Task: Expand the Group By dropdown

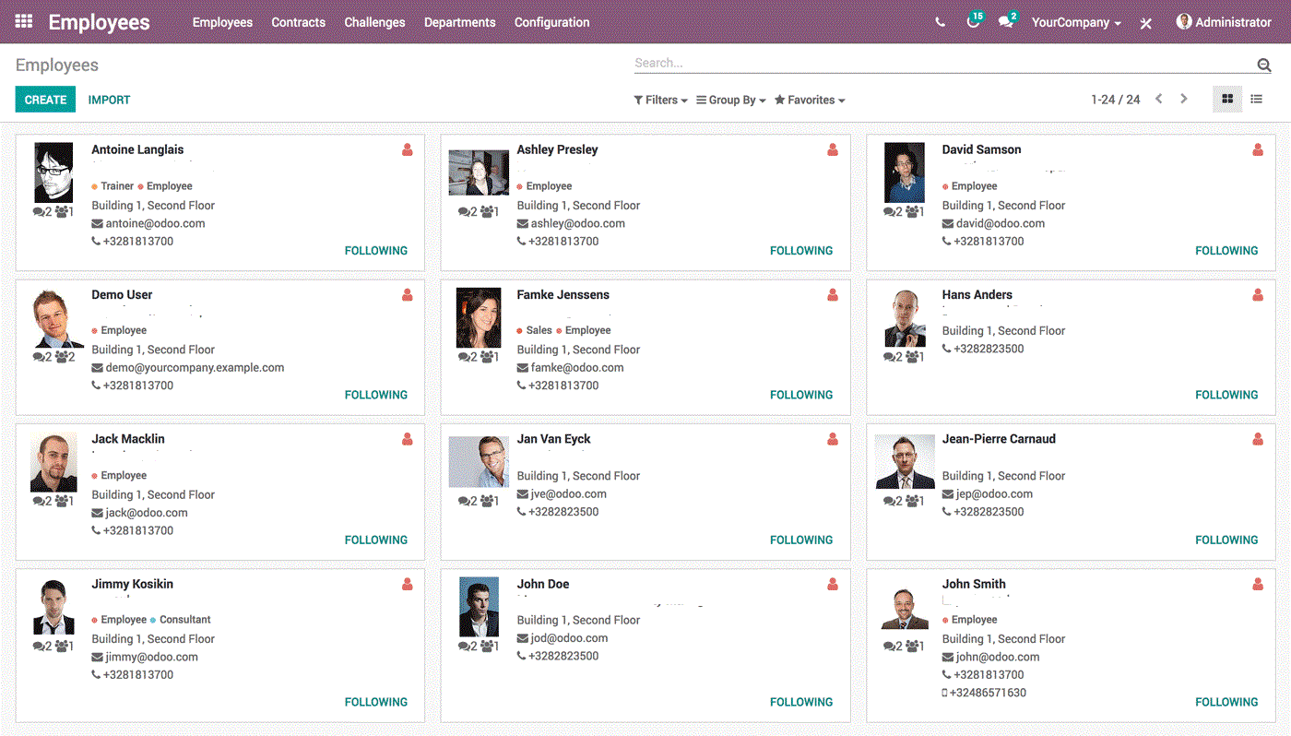Action: pos(731,100)
